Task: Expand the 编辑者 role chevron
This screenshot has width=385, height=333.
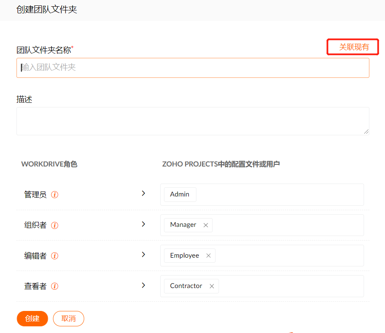Action: click(143, 254)
